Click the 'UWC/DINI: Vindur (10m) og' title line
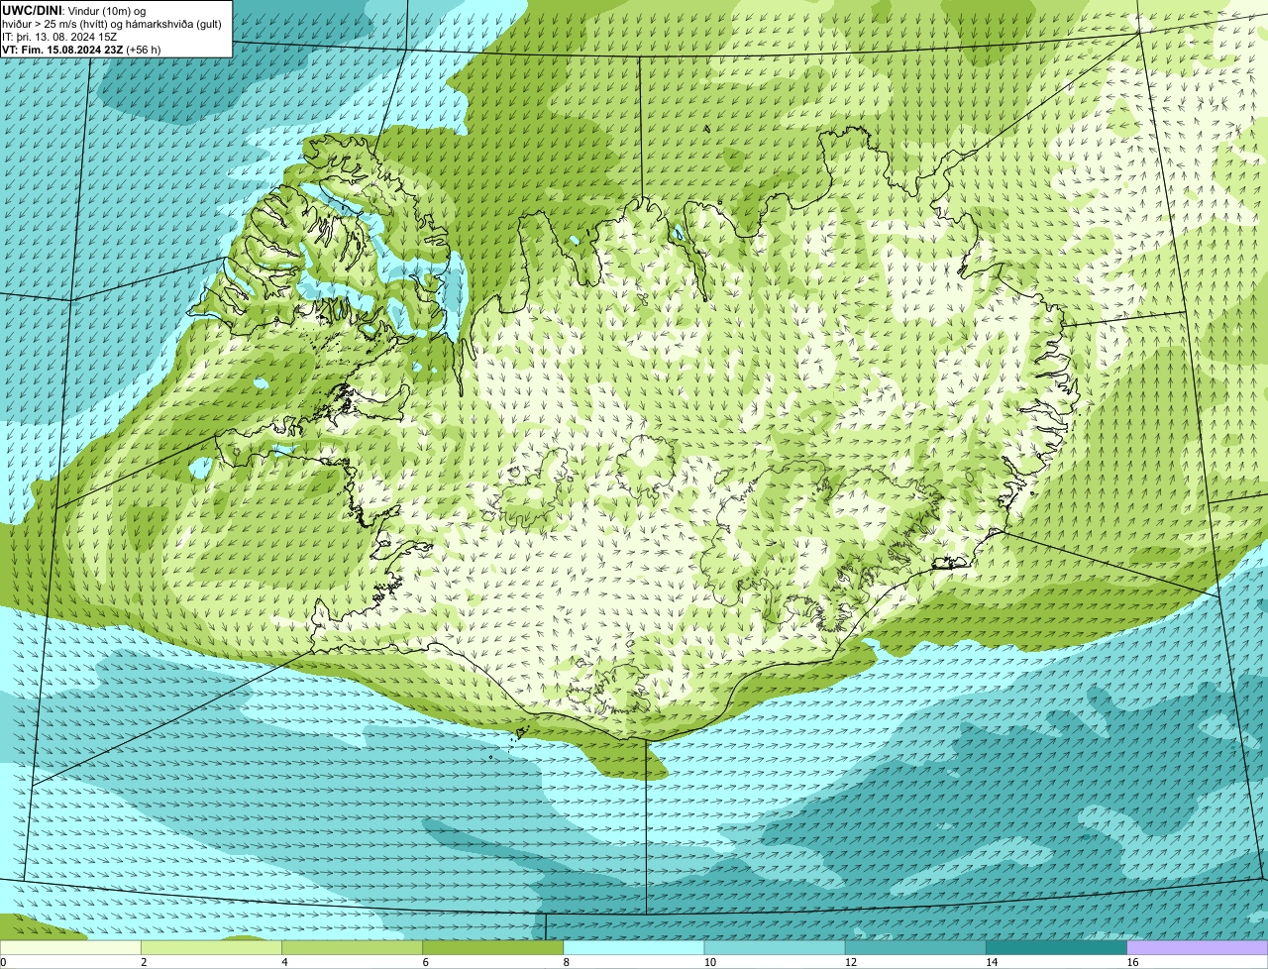1268x969 pixels. pyautogui.click(x=73, y=10)
